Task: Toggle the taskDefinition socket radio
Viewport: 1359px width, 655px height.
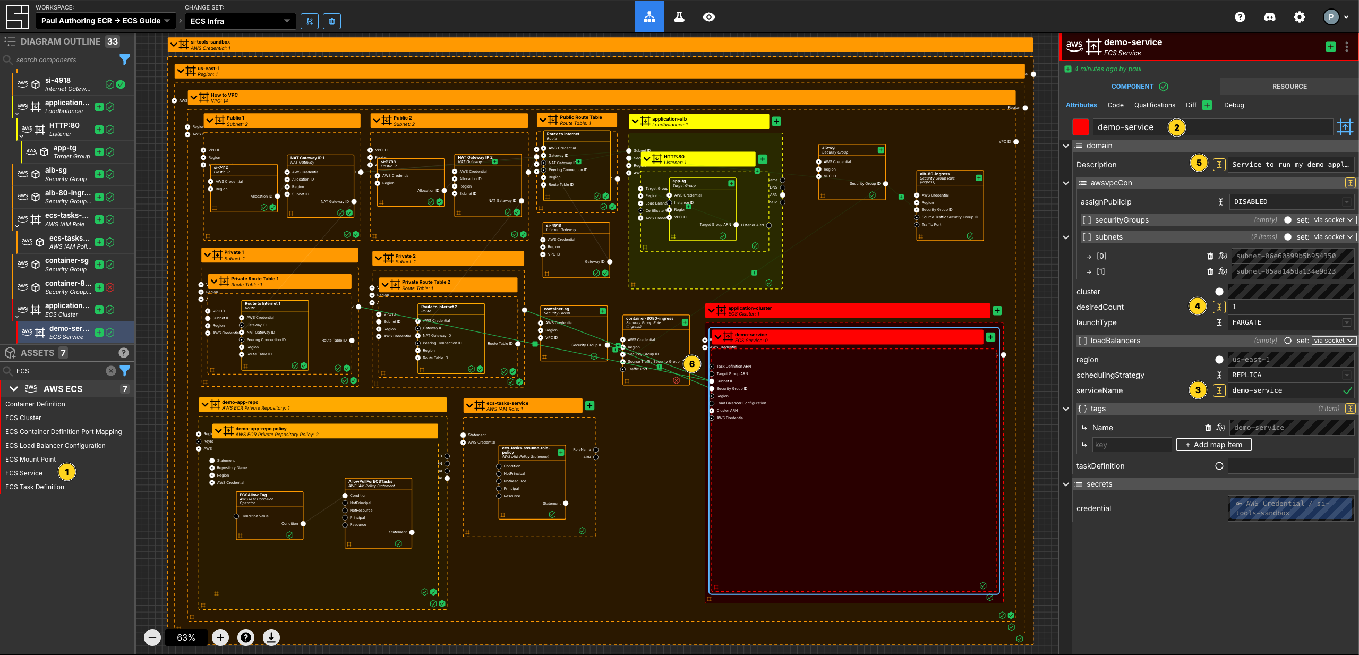Action: (x=1219, y=466)
